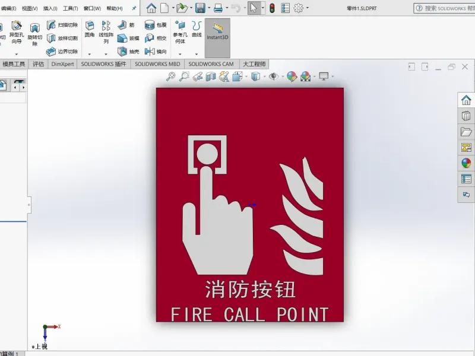475x356 pixels.
Task: Toggle Hide/Show Items eye icon
Action: pyautogui.click(x=274, y=77)
